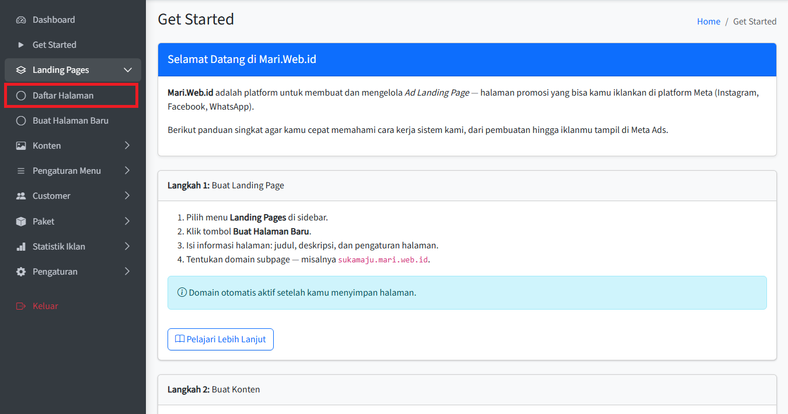
Task: Expand the Customer submenu arrow
Action: click(x=127, y=196)
